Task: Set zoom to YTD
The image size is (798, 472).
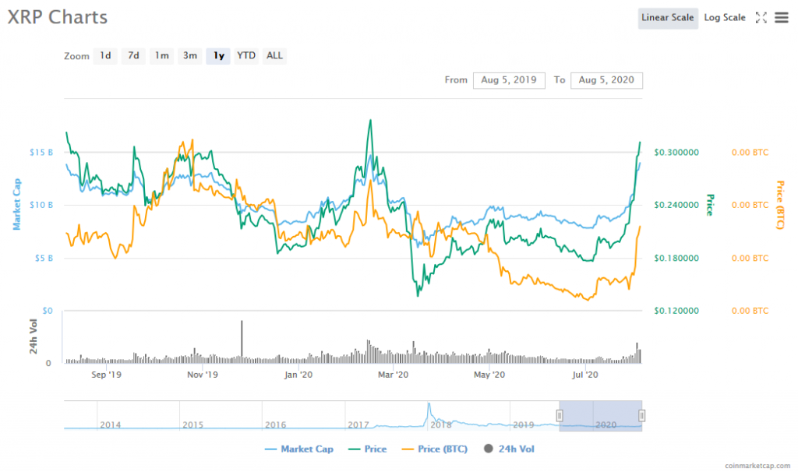Action: click(x=246, y=55)
